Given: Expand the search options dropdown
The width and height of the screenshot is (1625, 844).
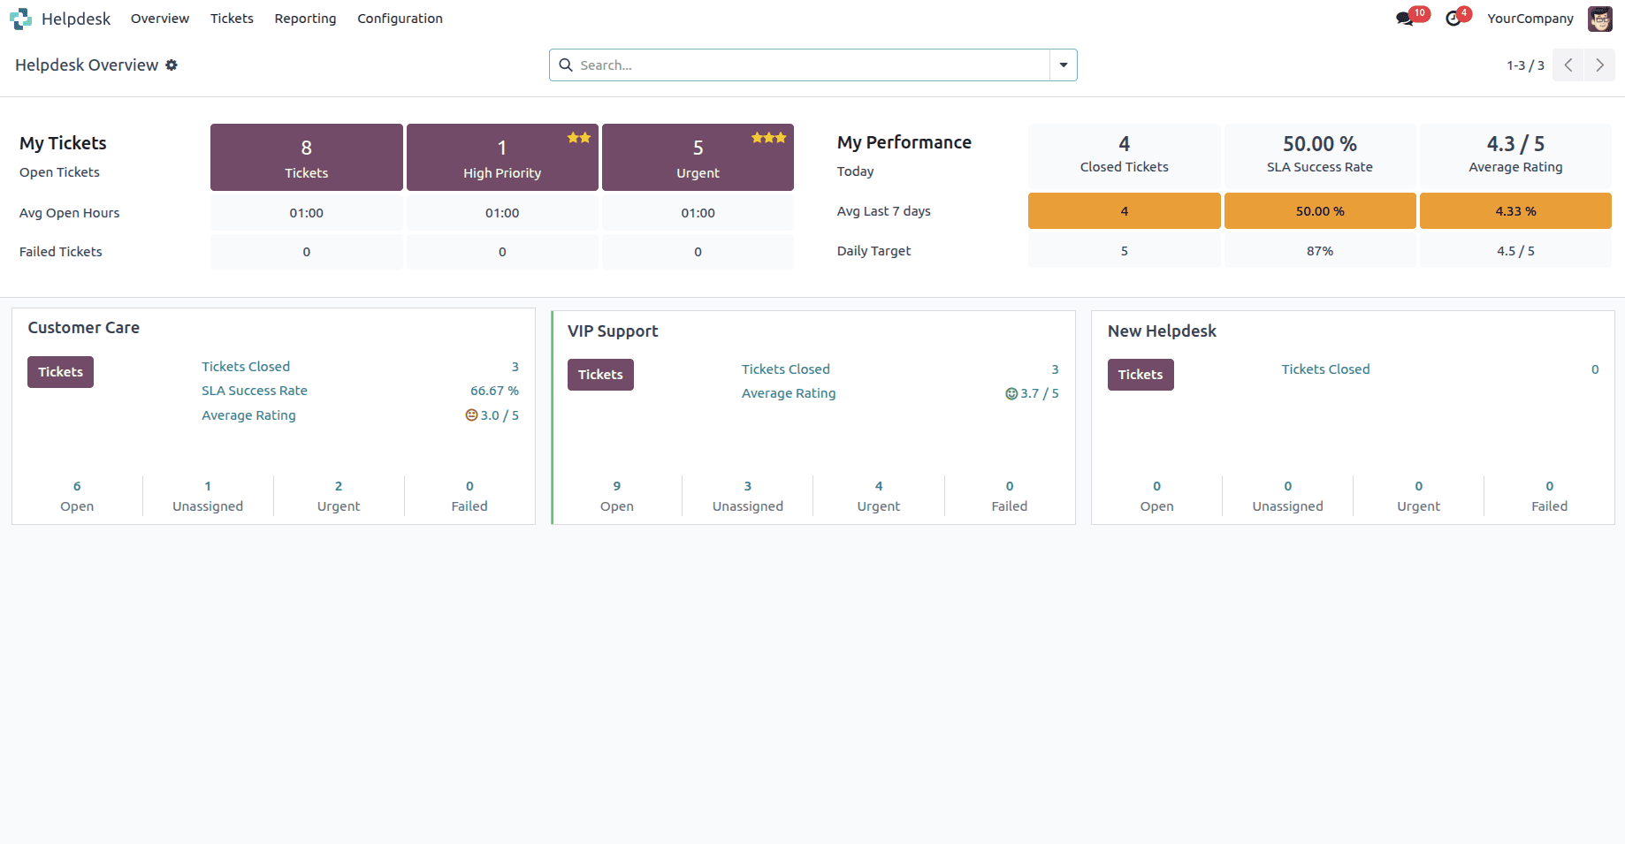Looking at the screenshot, I should (x=1063, y=65).
